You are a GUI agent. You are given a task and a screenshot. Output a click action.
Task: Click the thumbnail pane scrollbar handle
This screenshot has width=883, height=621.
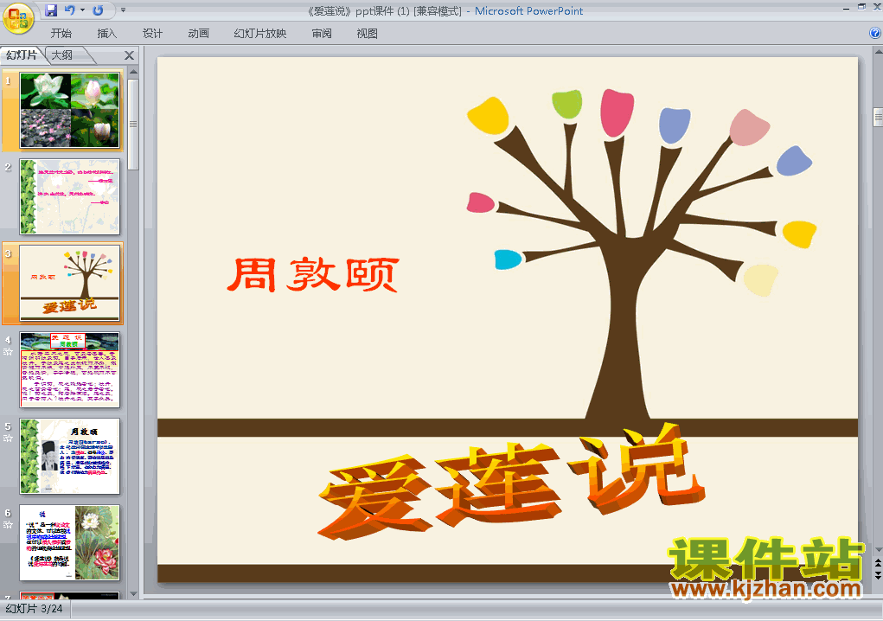pyautogui.click(x=133, y=124)
